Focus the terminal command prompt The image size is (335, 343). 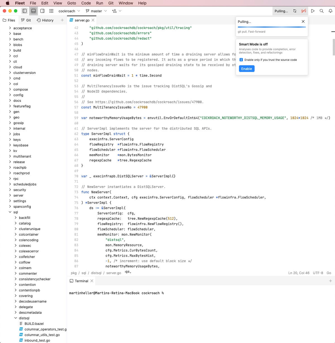pyautogui.click(x=117, y=293)
